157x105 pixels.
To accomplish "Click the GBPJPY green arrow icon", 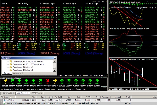I will [x=12, y=80].
